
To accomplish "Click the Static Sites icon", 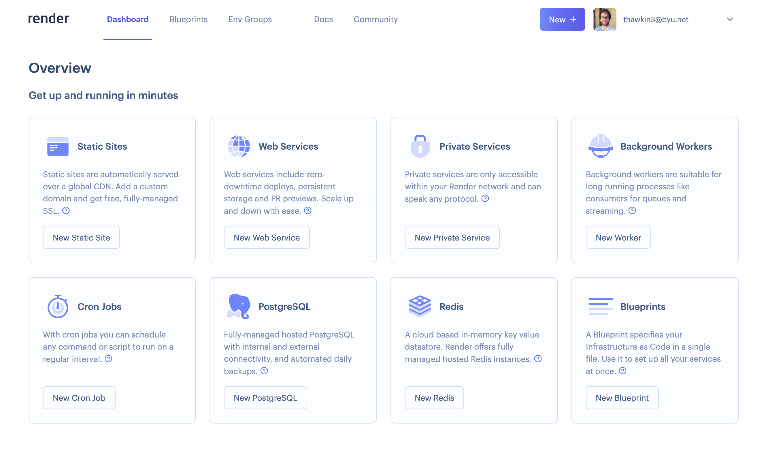I will click(57, 146).
